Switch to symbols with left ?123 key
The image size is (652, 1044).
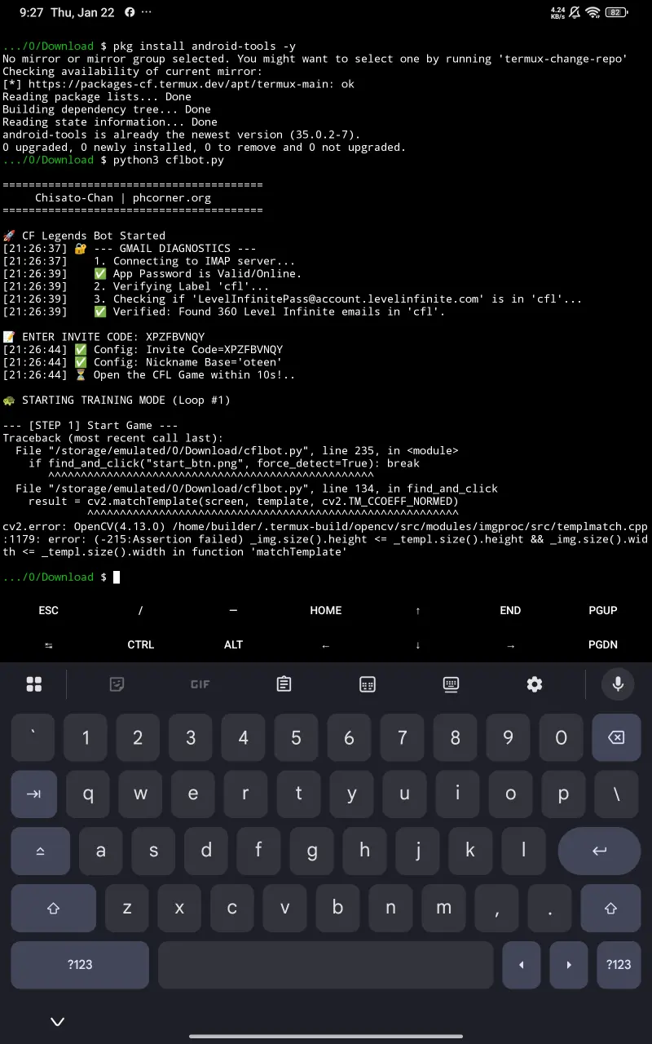[x=80, y=964]
